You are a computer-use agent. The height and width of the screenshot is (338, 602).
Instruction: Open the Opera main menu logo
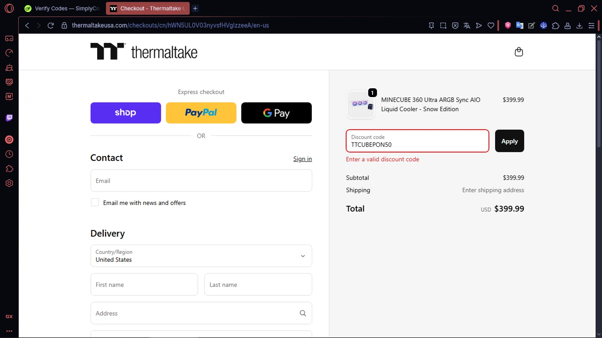point(9,8)
